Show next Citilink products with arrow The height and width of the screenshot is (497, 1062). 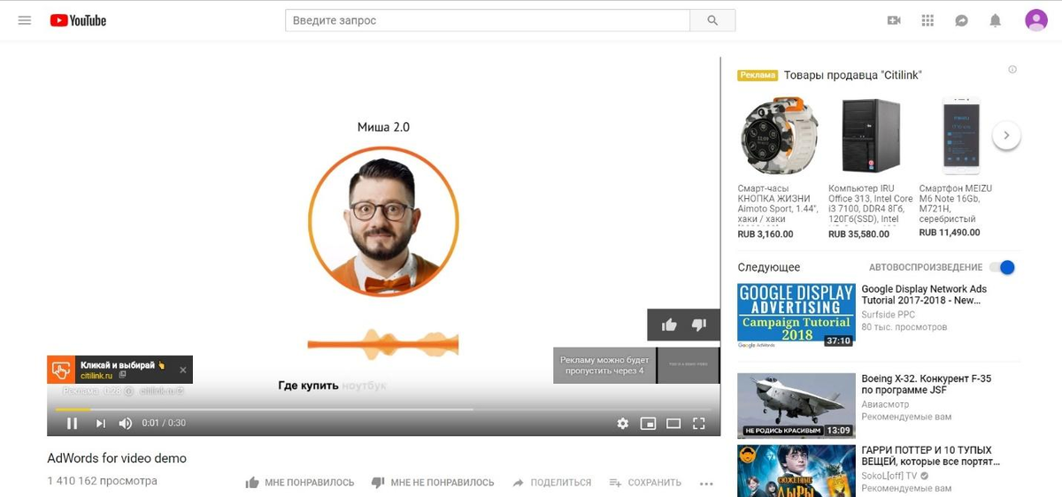[1007, 135]
